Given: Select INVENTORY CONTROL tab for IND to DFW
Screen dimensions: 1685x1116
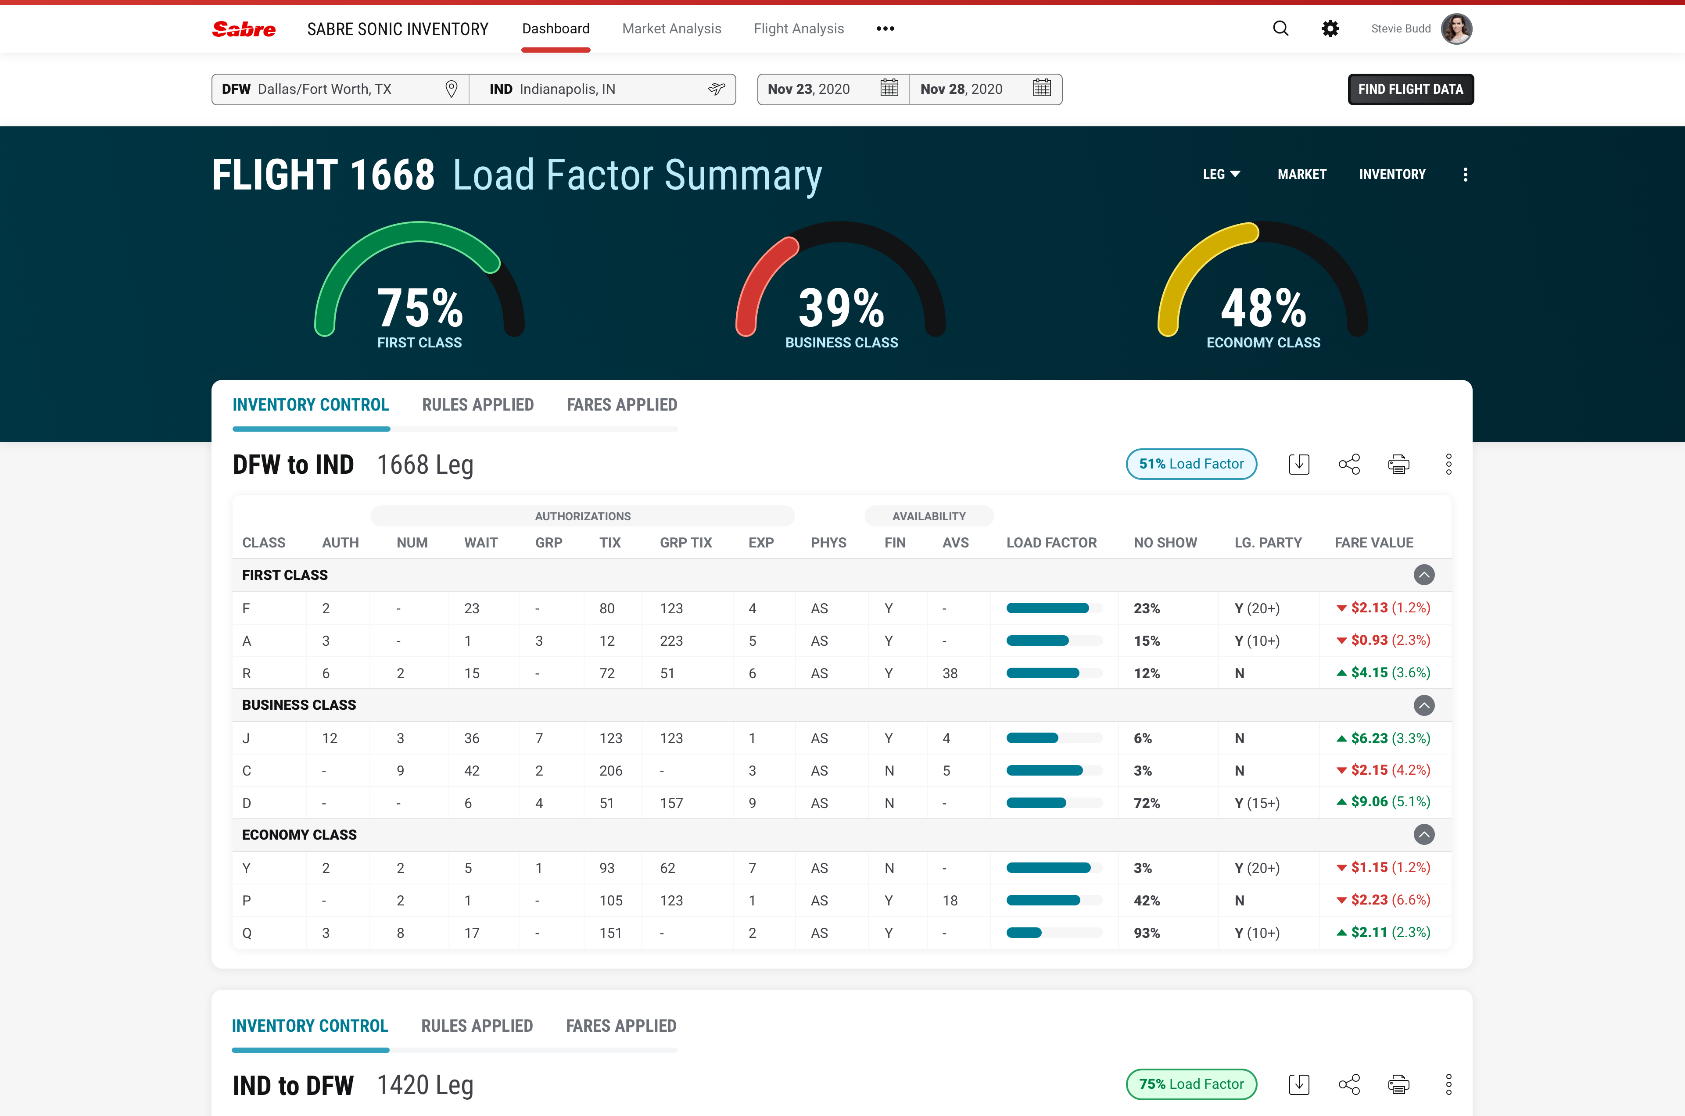Looking at the screenshot, I should pos(310,1026).
